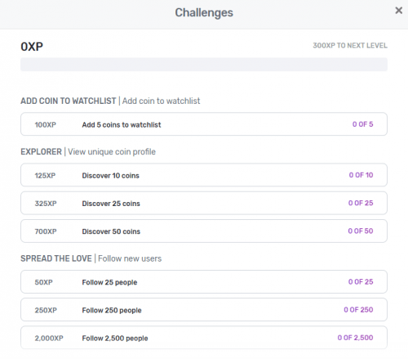Click the 0 OF 50 progress counter

(361, 231)
